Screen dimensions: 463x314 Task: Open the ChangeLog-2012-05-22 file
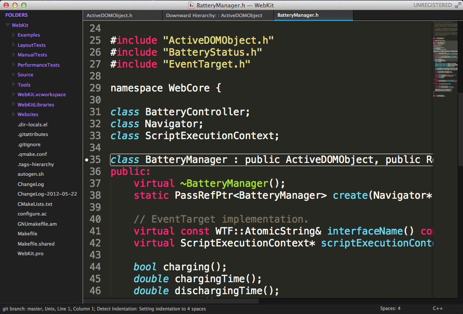(47, 194)
